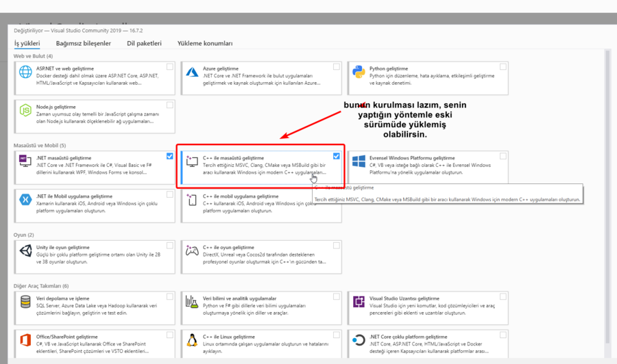Tick Veri bilimi ve analitik uygulamalar checkbox

pyautogui.click(x=337, y=297)
